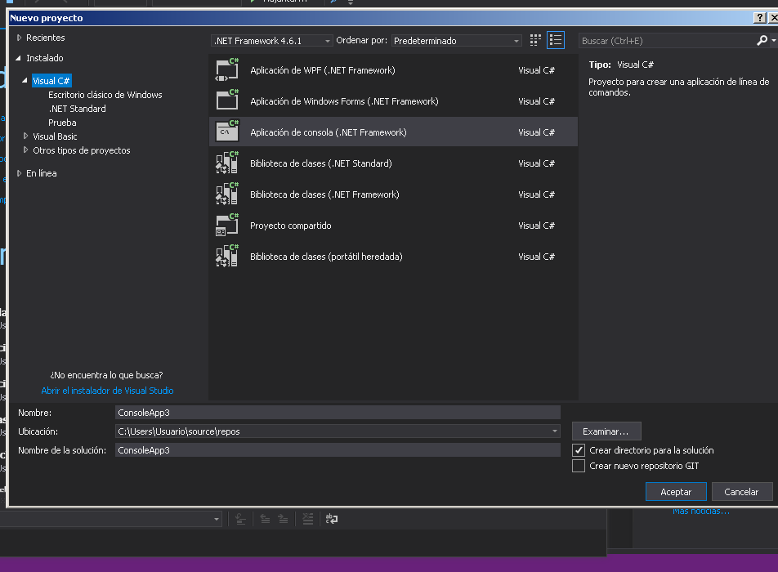The image size is (778, 572).
Task: Click the WPF application template icon
Action: tap(227, 70)
